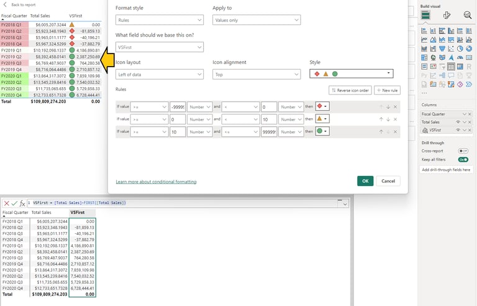Edit the second rule's upper value 10

269,119
